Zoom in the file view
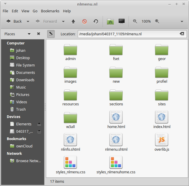This screenshot has width=189, height=186. pos(157,21)
